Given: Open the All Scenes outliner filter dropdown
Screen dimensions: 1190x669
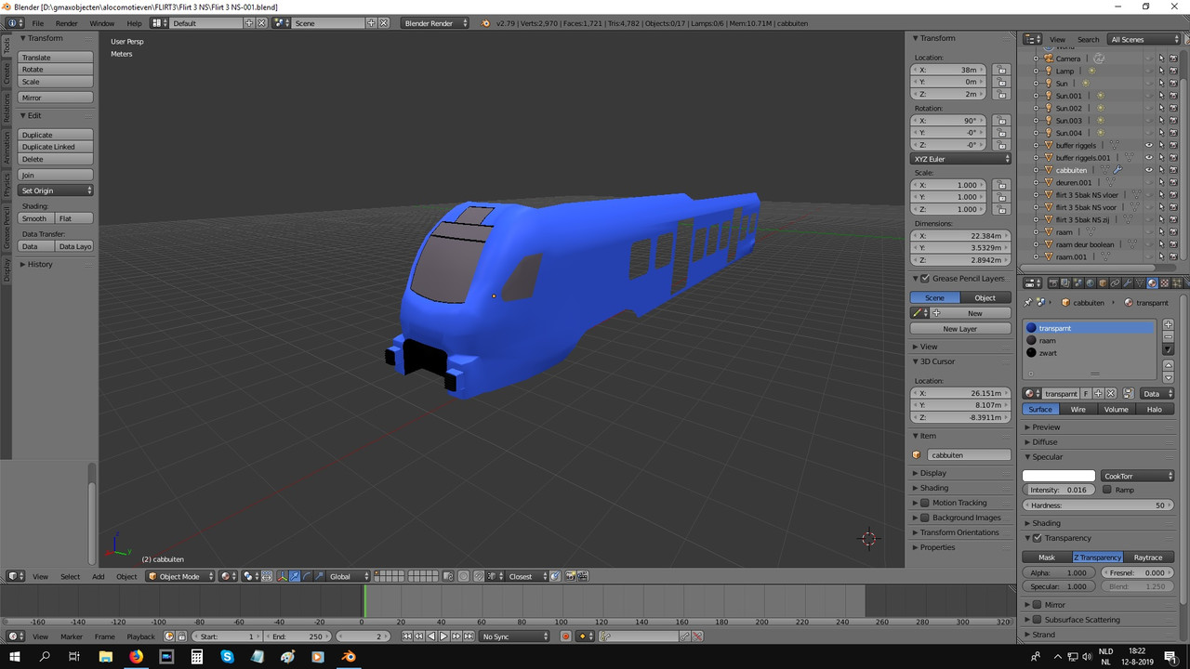Looking at the screenshot, I should [x=1144, y=39].
